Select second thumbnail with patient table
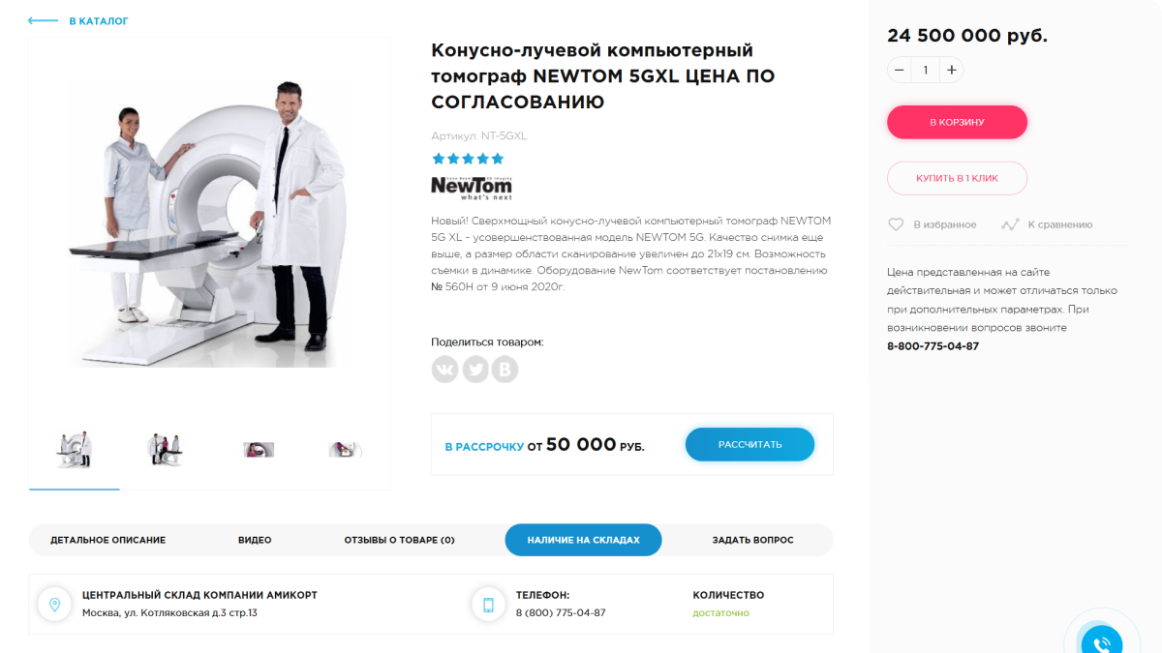This screenshot has height=653, width=1162. 165,449
